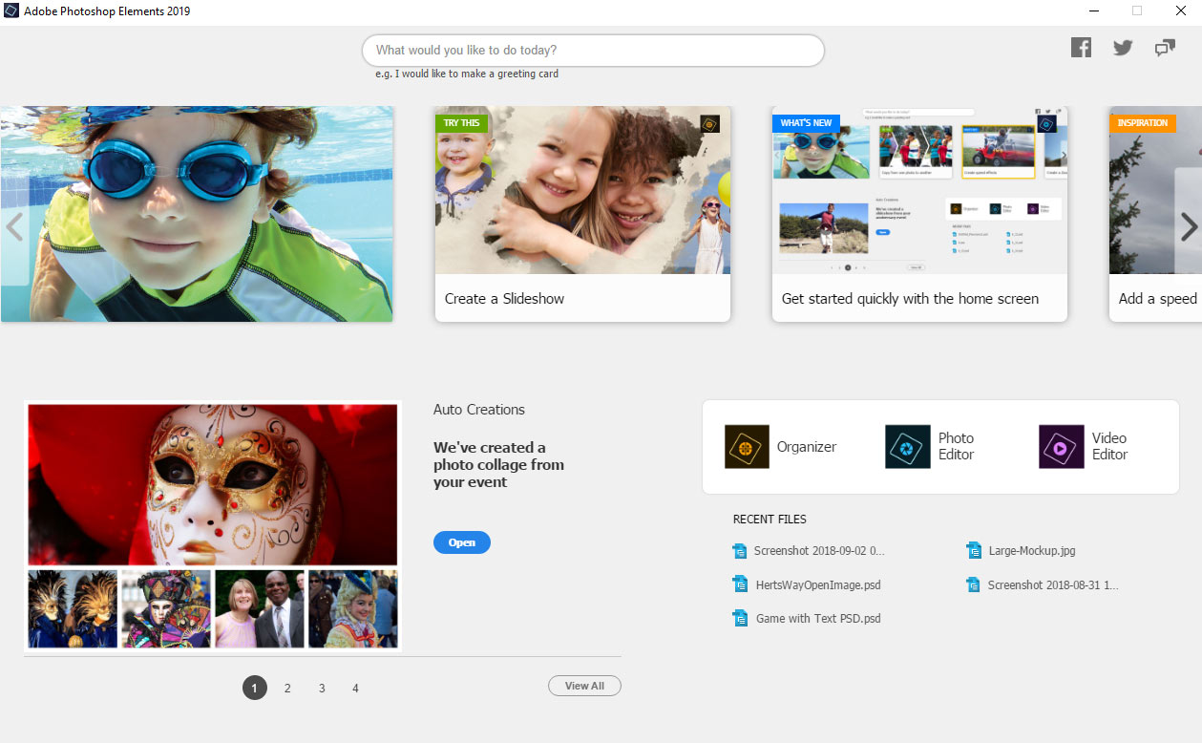Minimize the Photoshop Elements window

(1093, 11)
